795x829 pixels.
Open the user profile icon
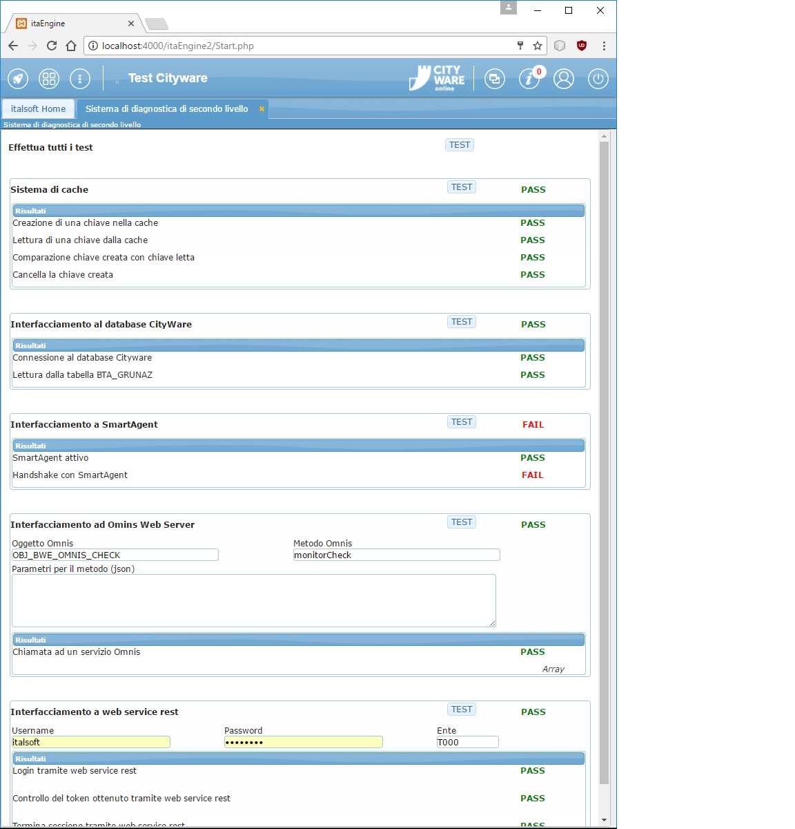point(564,79)
